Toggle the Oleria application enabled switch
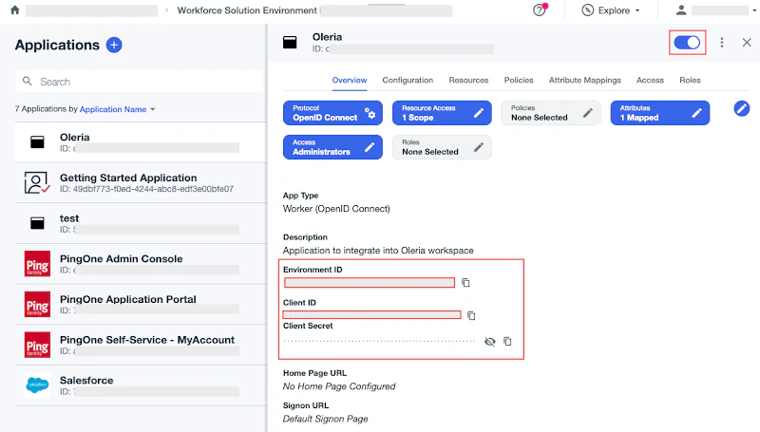760x432 pixels. [687, 43]
